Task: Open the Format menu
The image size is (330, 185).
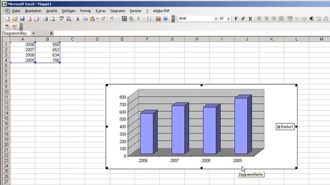Action: 86,11
